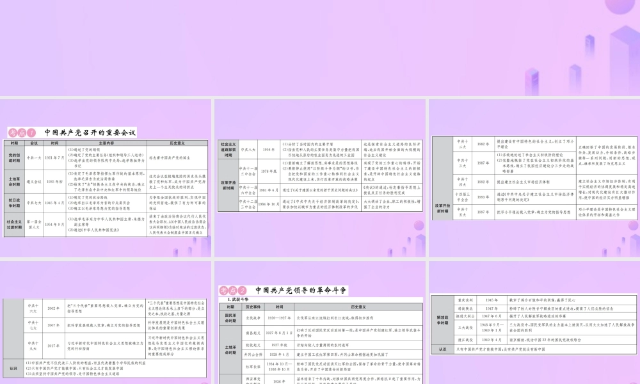640x384 pixels.
Task: Click the 中共十四大 cell
Action: pyautogui.click(x=461, y=182)
